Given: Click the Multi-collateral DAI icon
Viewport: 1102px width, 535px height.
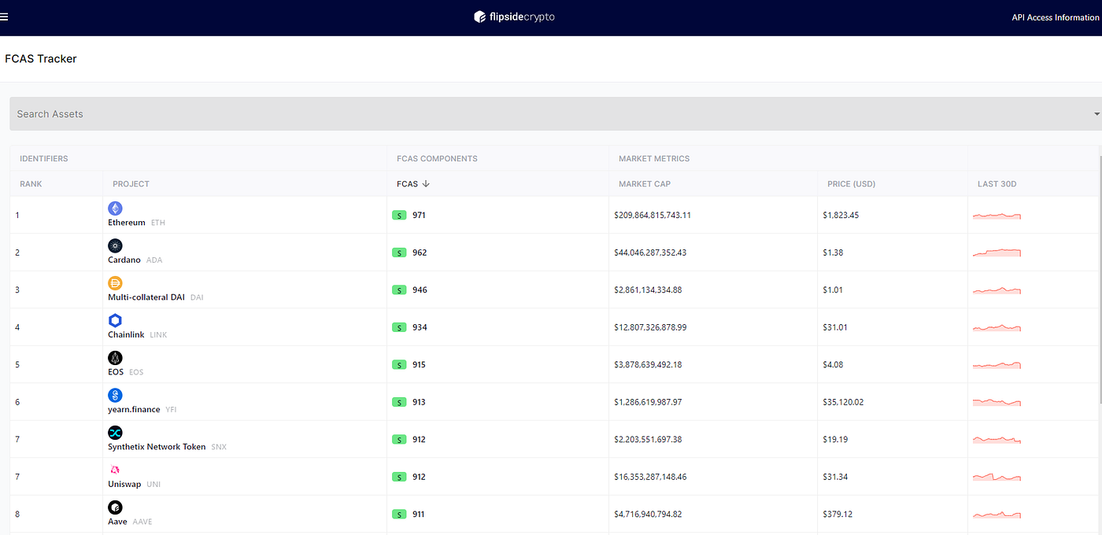Looking at the screenshot, I should tap(116, 283).
